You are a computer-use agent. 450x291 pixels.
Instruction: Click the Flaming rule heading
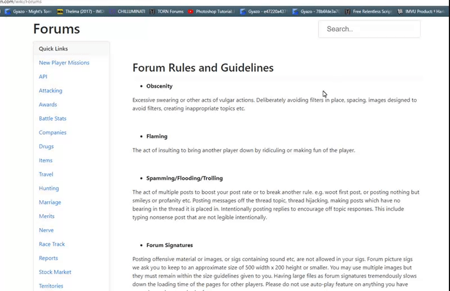click(157, 137)
